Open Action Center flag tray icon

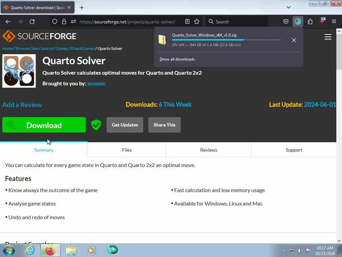tap(308, 250)
